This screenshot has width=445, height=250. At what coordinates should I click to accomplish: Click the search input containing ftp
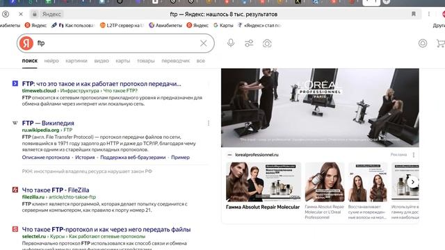pyautogui.click(x=116, y=43)
